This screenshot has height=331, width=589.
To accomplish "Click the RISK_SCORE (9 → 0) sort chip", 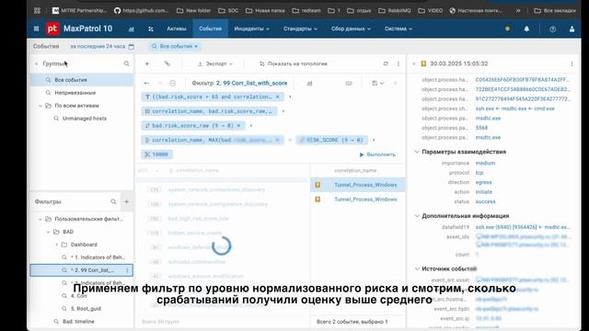I will [x=331, y=140].
